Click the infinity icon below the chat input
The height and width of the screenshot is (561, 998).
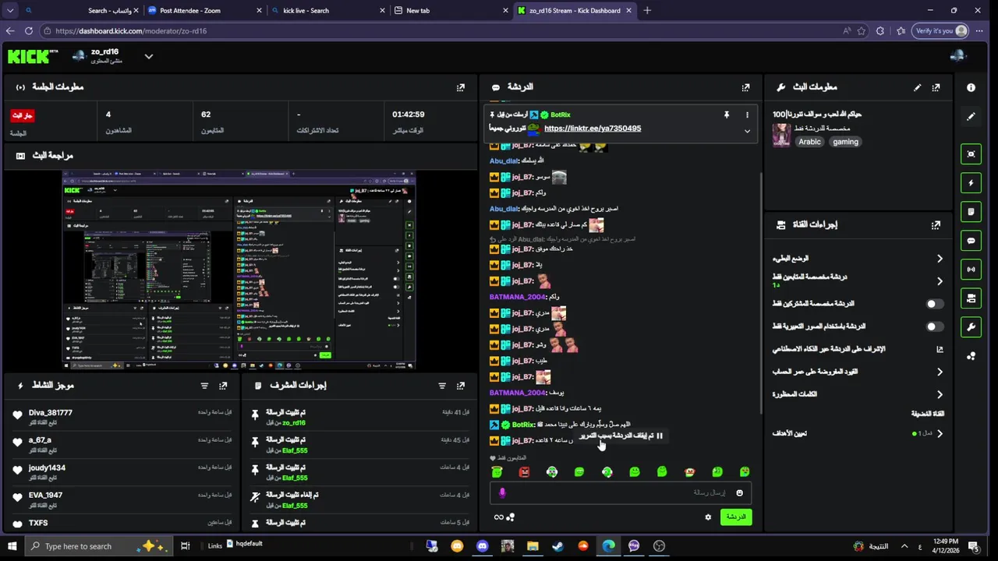click(x=498, y=517)
